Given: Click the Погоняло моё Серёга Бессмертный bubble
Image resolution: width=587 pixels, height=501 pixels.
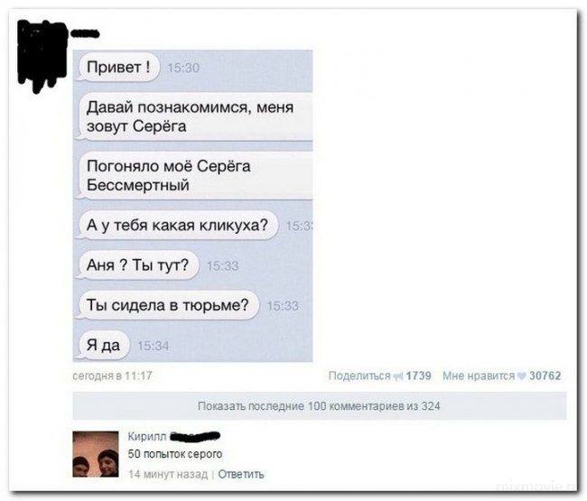Looking at the screenshot, I should pyautogui.click(x=194, y=175).
